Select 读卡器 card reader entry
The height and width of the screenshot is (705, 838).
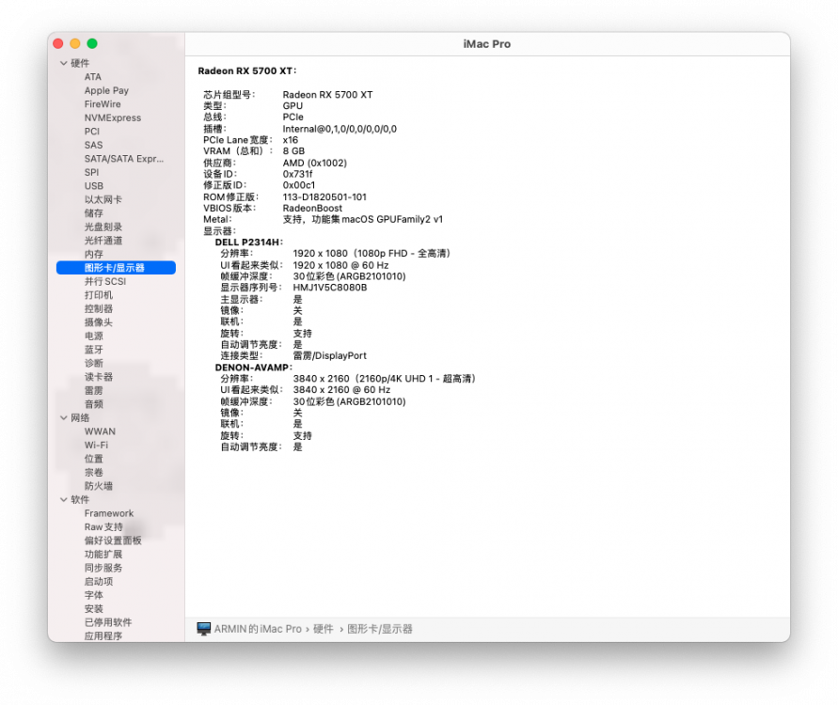99,377
